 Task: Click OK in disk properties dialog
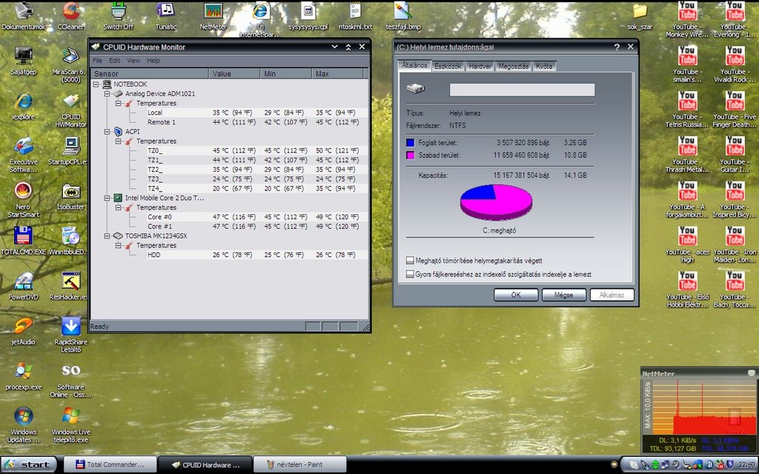pos(516,295)
